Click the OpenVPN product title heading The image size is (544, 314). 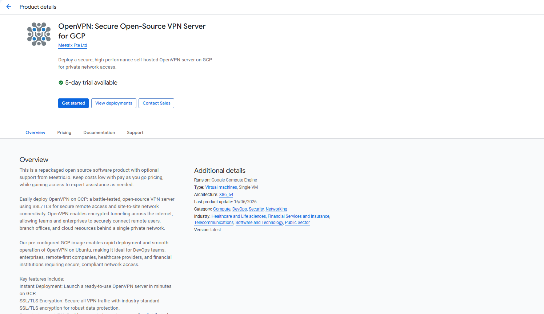132,31
